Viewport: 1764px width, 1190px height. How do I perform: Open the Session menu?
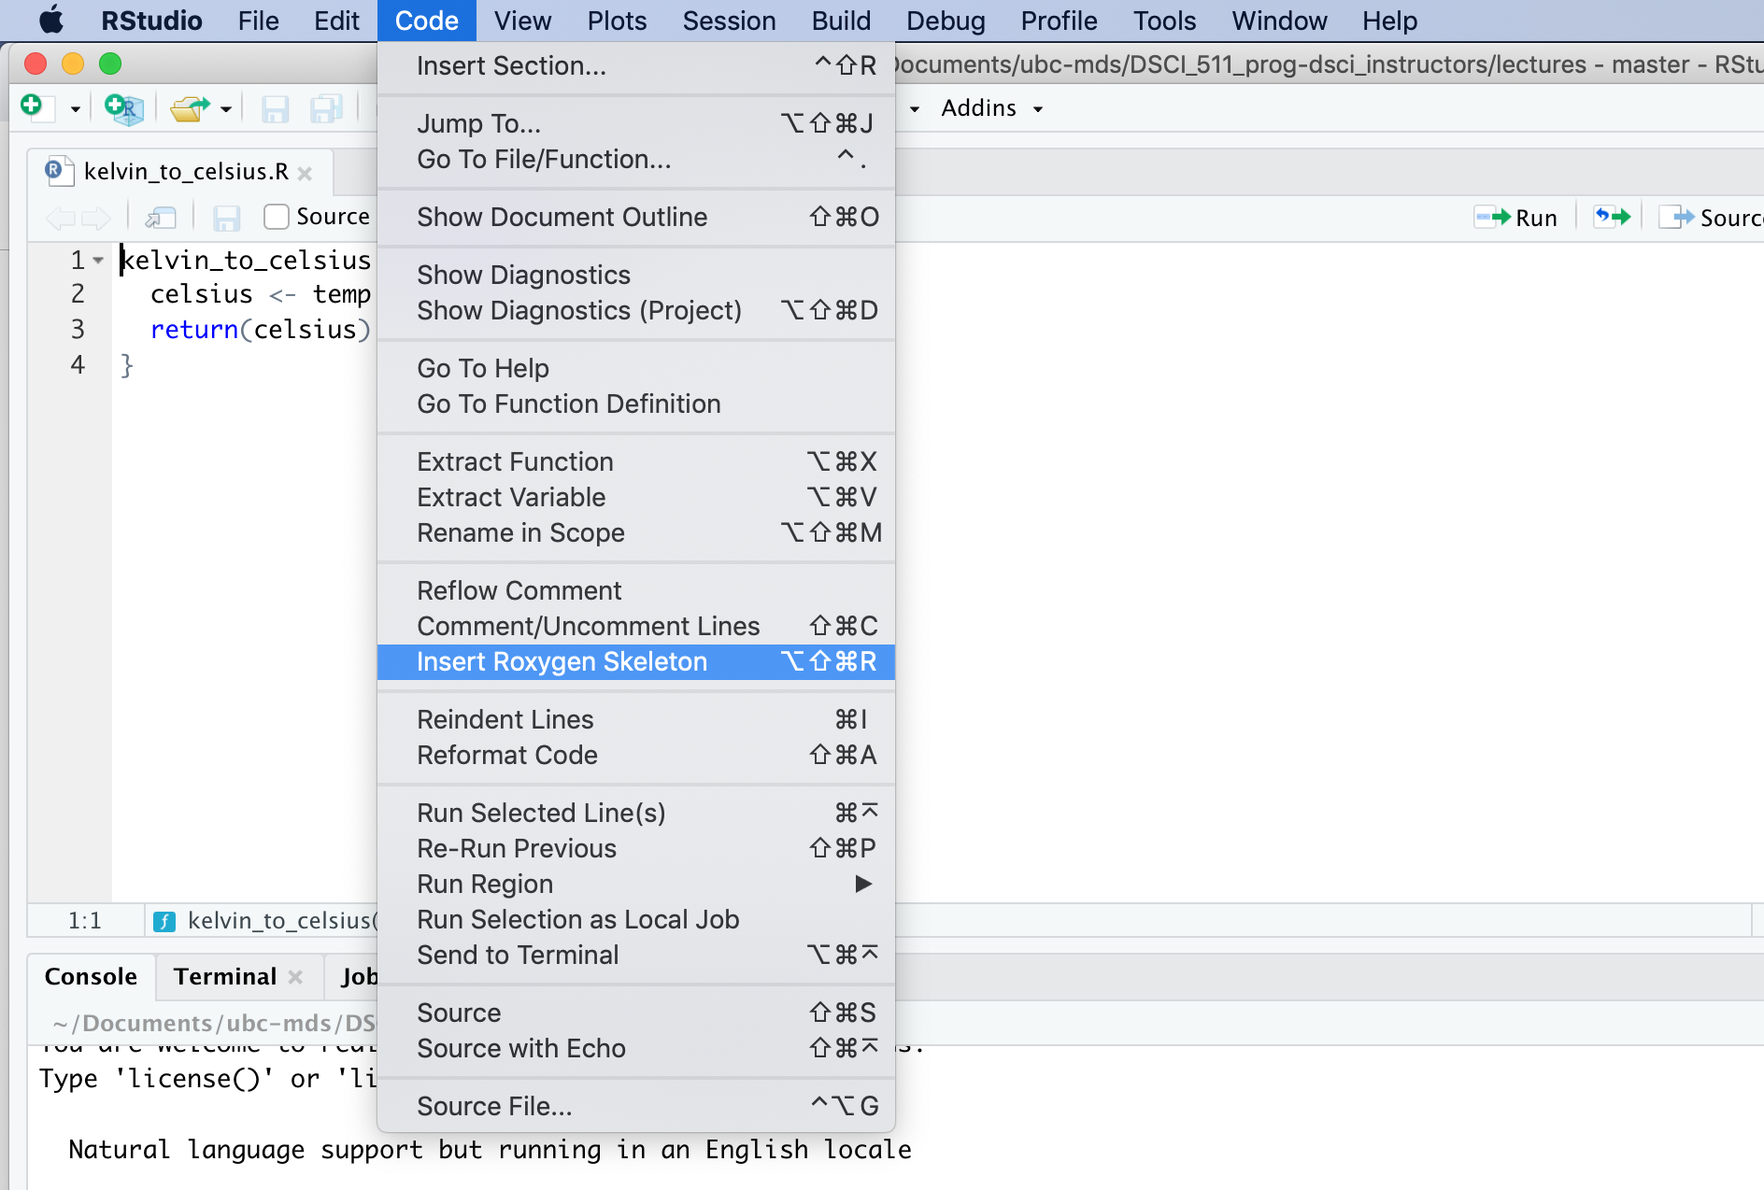[x=729, y=21]
